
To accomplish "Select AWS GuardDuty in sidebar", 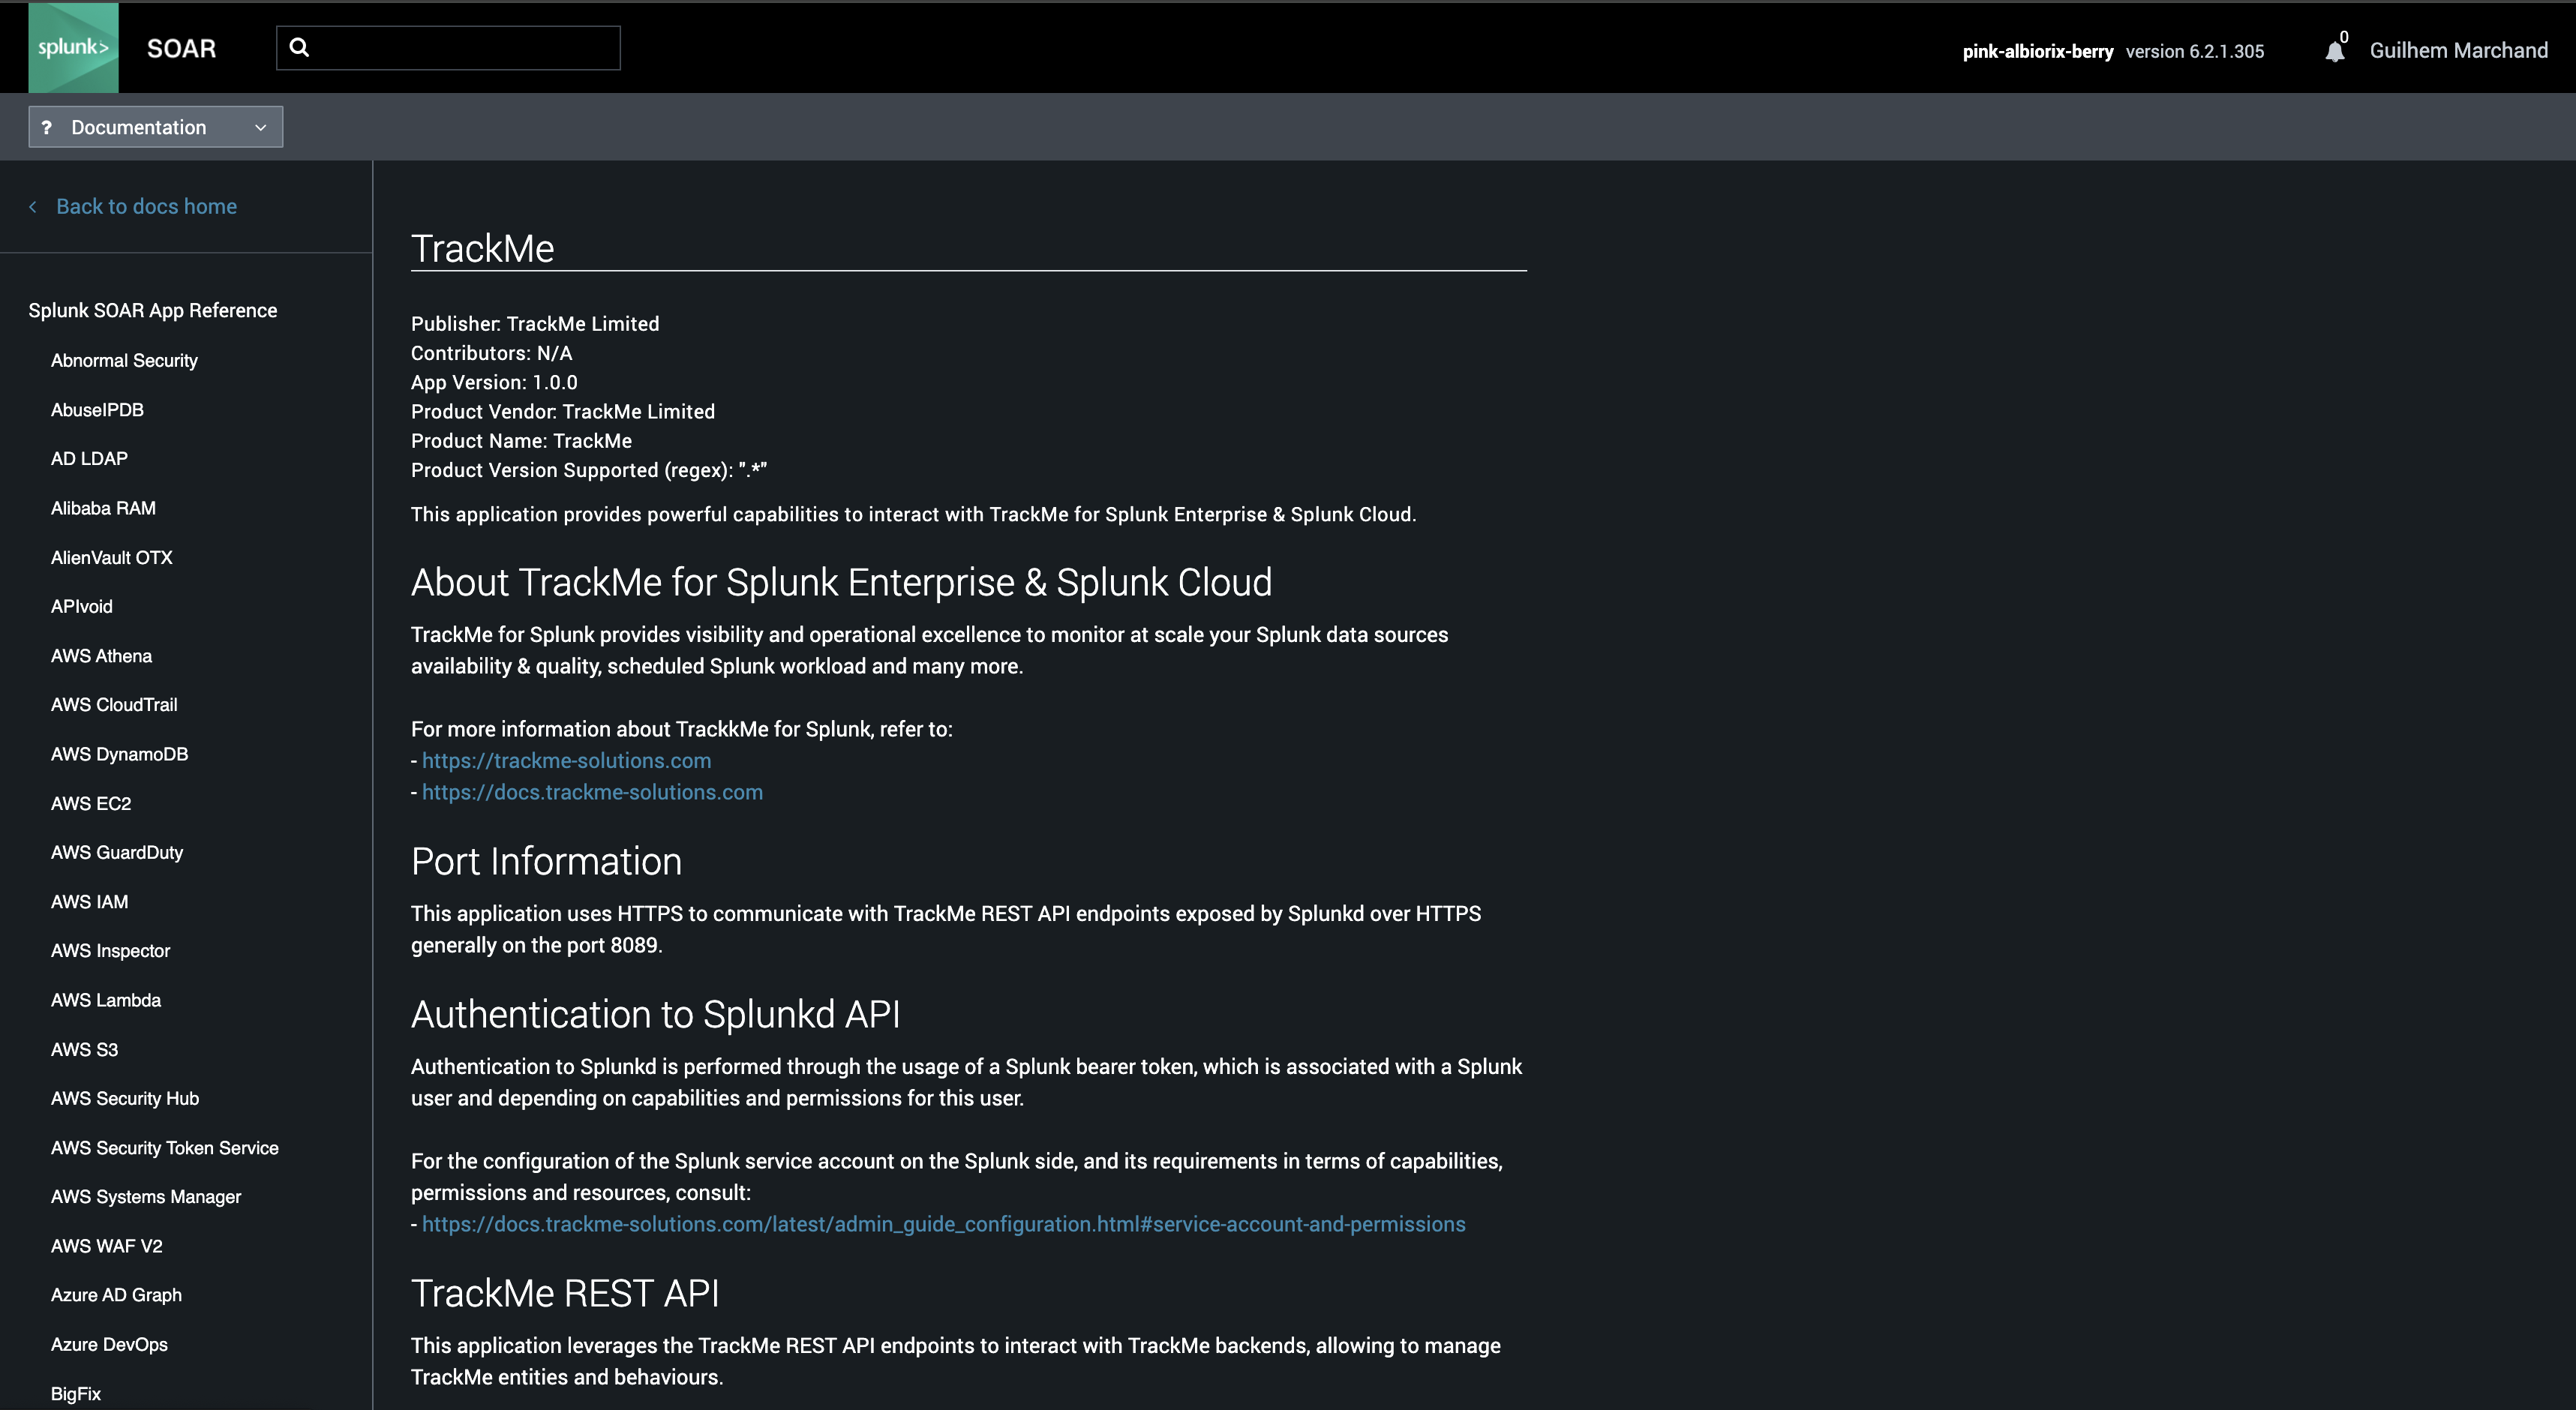I will (117, 853).
